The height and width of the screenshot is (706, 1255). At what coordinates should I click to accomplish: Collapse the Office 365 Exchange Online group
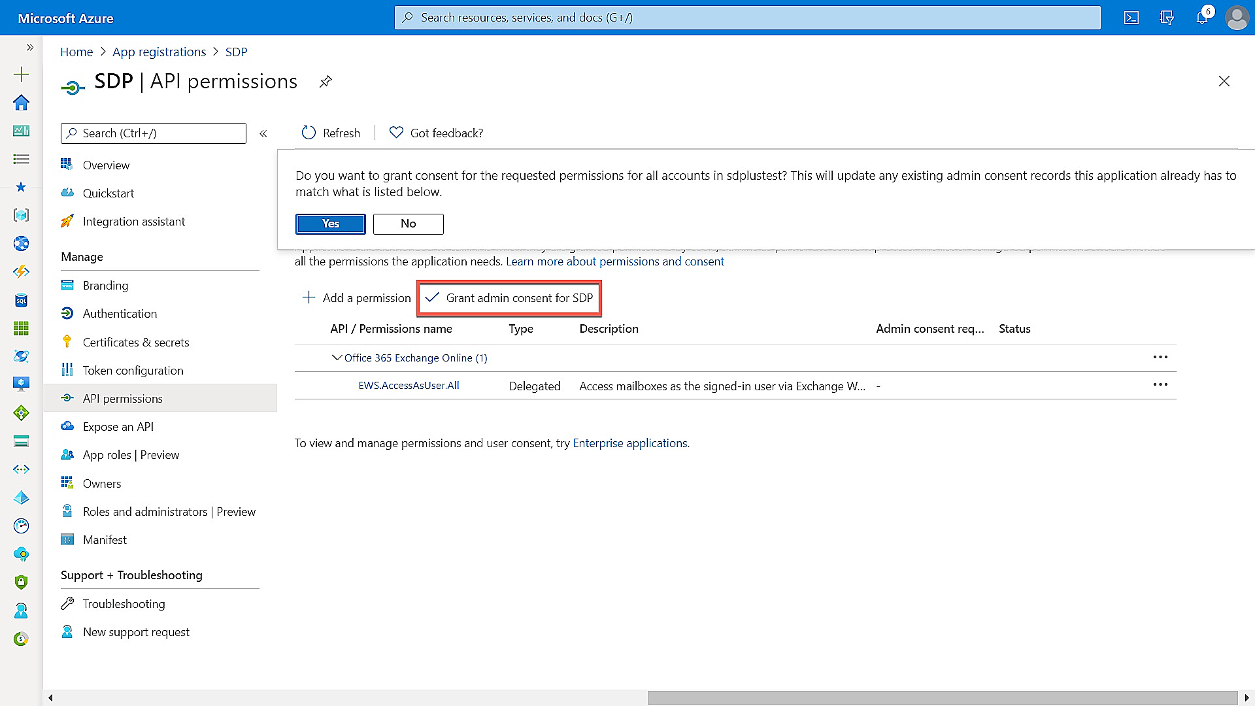click(x=337, y=358)
